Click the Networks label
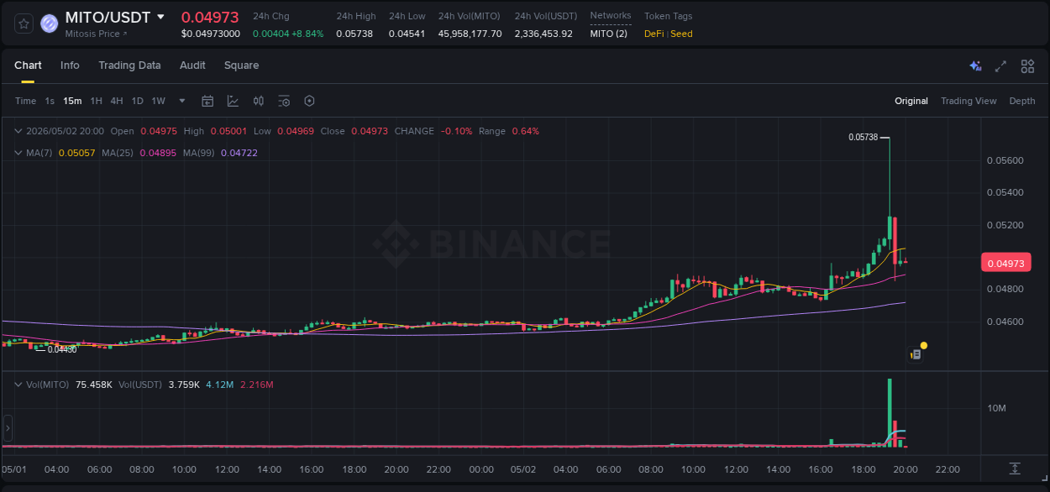Image resolution: width=1050 pixels, height=492 pixels. click(611, 16)
